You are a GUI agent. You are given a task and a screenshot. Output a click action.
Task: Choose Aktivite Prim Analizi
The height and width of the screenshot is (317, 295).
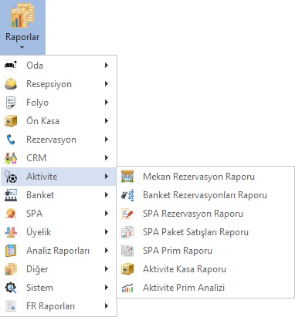tap(205, 288)
